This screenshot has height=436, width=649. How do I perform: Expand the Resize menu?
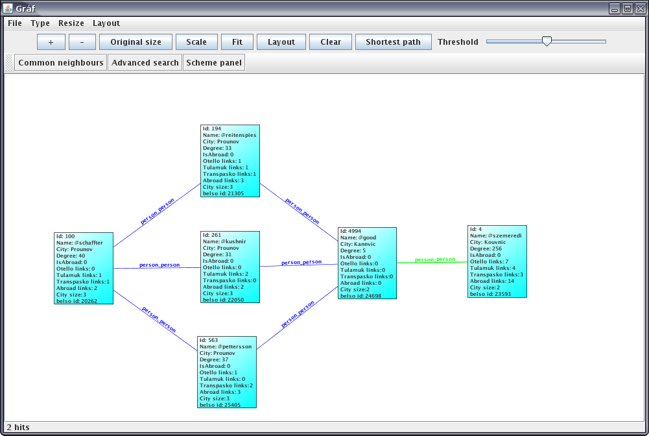click(x=71, y=23)
